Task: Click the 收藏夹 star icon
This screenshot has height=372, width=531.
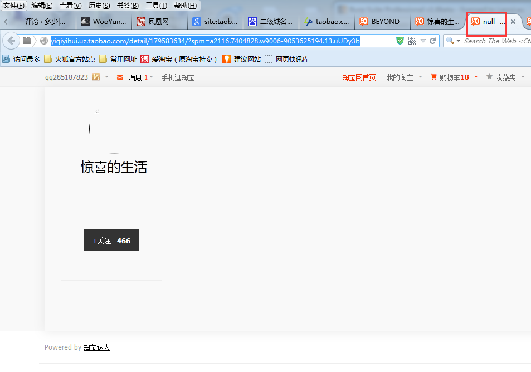Action: (x=489, y=76)
